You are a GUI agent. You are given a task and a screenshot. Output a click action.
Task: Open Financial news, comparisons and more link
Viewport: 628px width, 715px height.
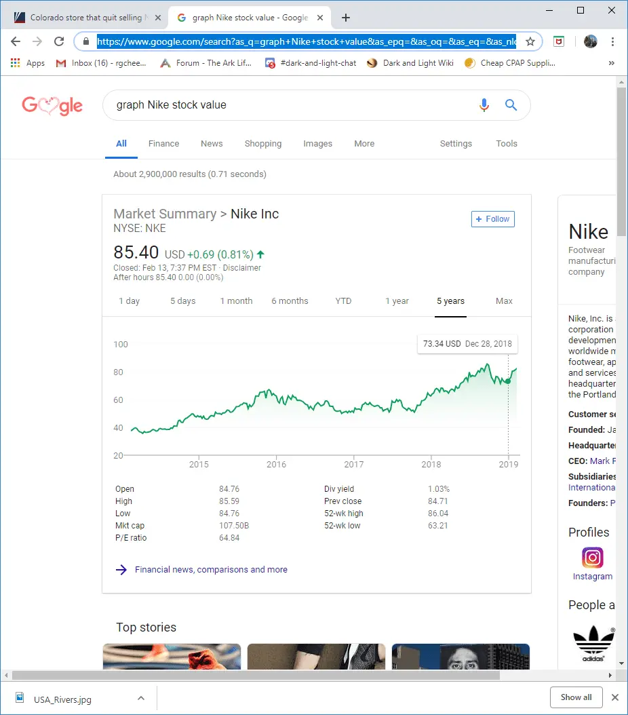(211, 570)
